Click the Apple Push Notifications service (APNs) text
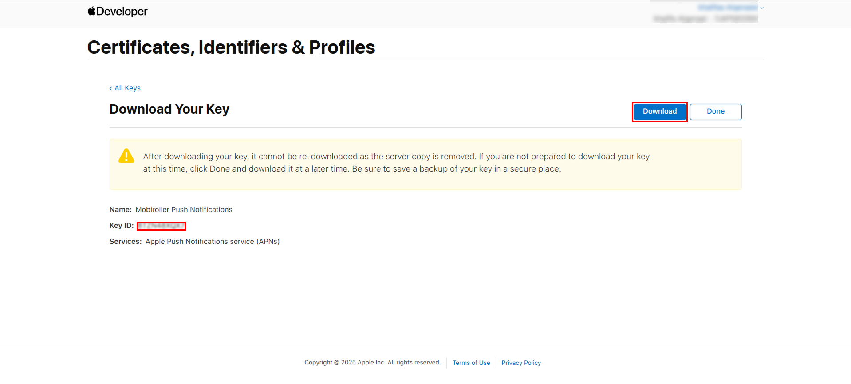The image size is (851, 384). (213, 242)
